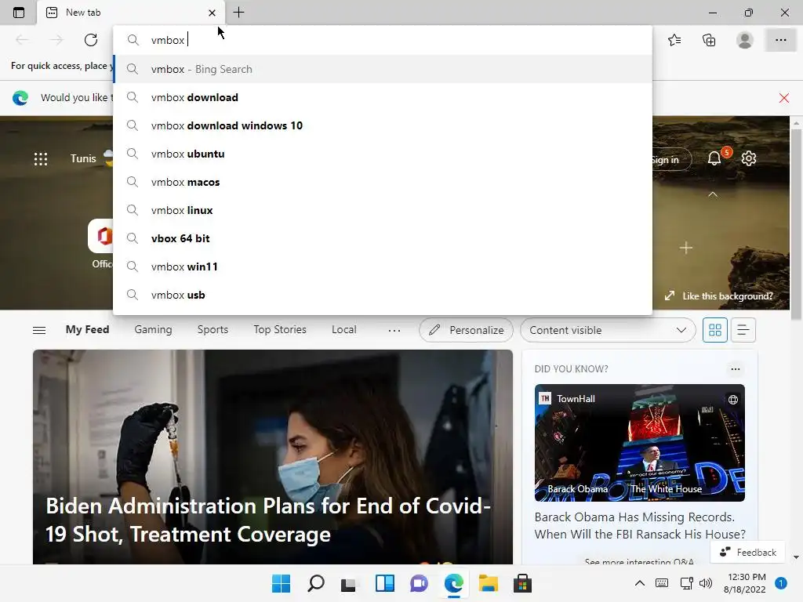The width and height of the screenshot is (803, 602).
Task: Open taskbar Search magnifier
Action: coord(315,583)
